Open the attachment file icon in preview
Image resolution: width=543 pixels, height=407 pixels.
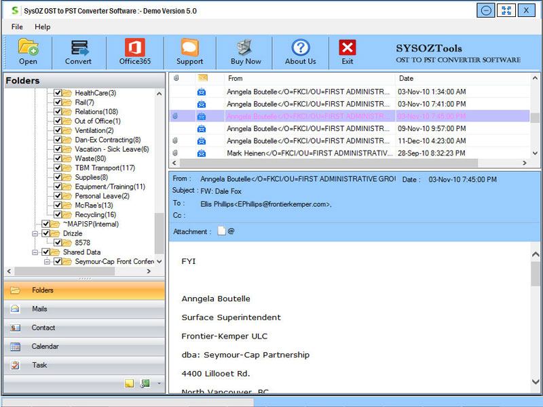[x=221, y=231]
